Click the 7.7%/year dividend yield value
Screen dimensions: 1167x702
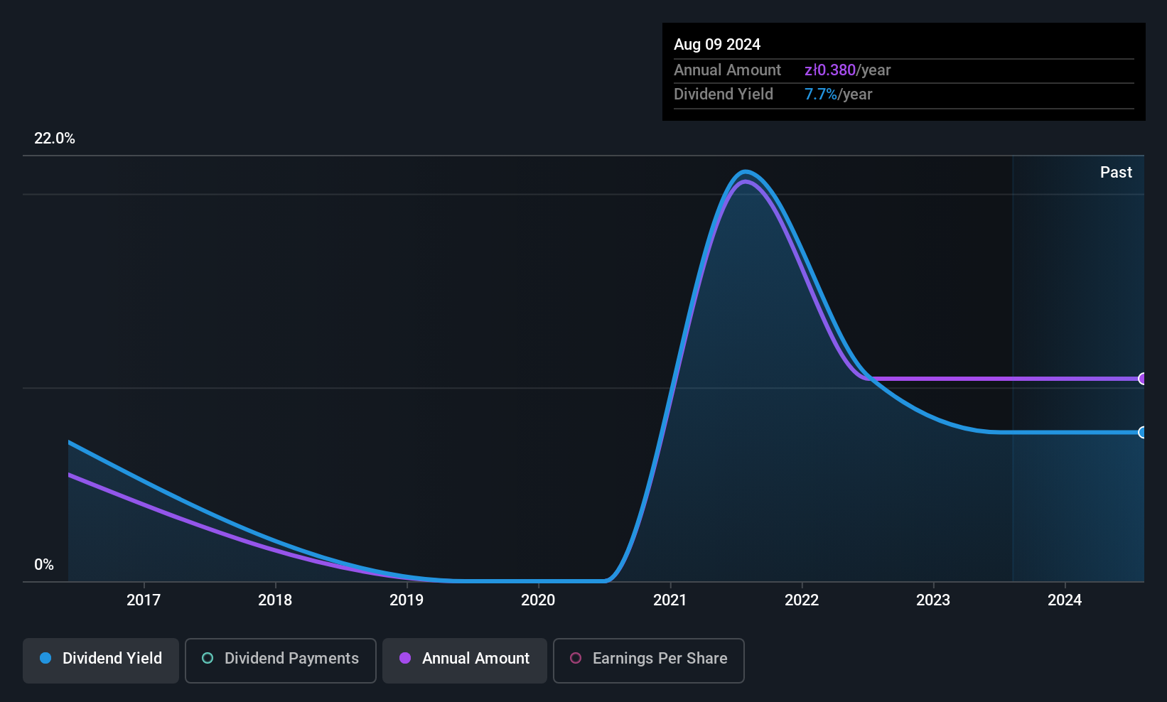[838, 94]
